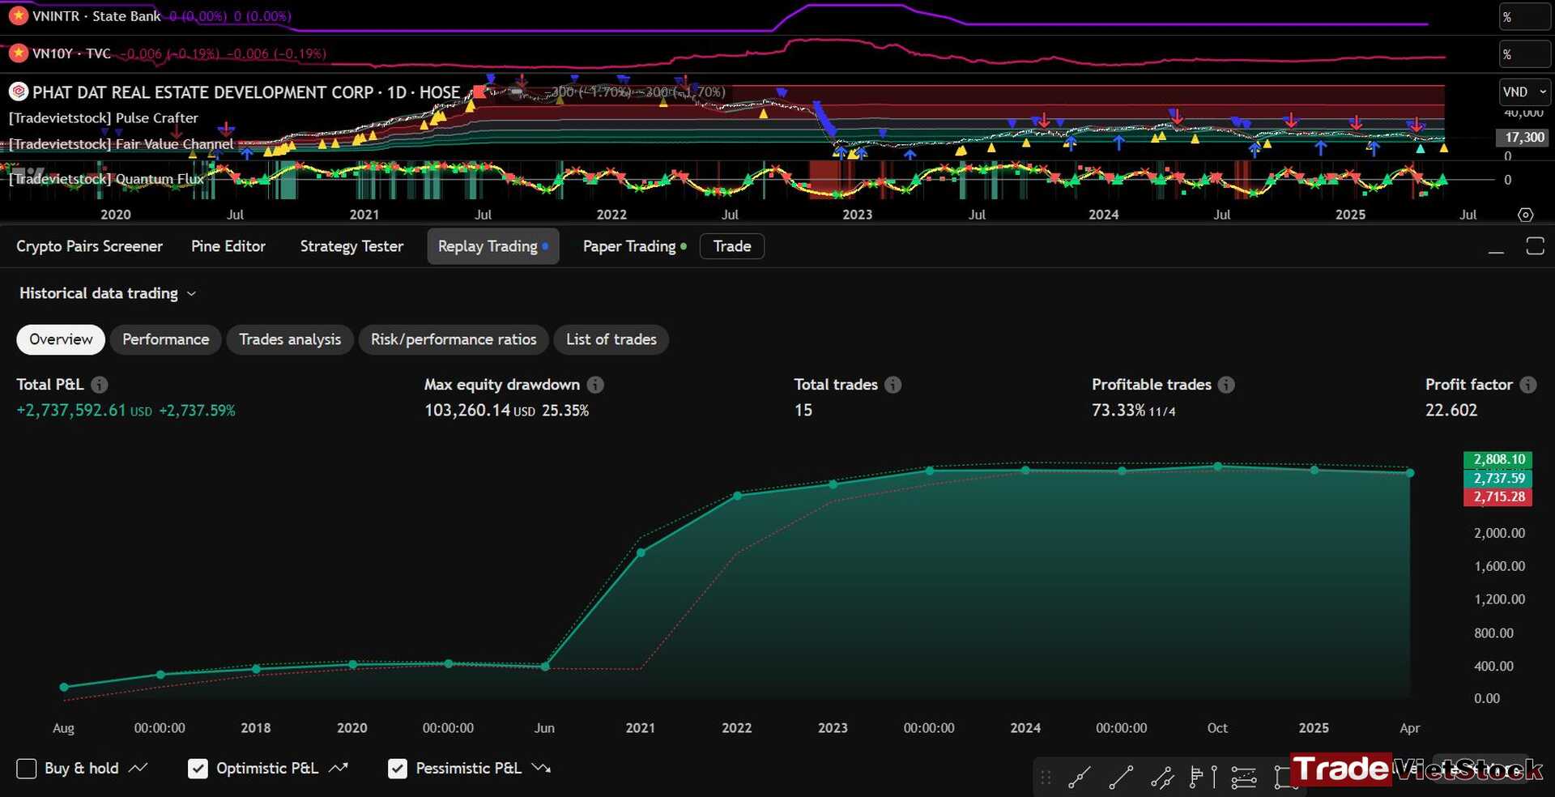
Task: Click the 73.33% profitable trades value
Action: (1118, 411)
